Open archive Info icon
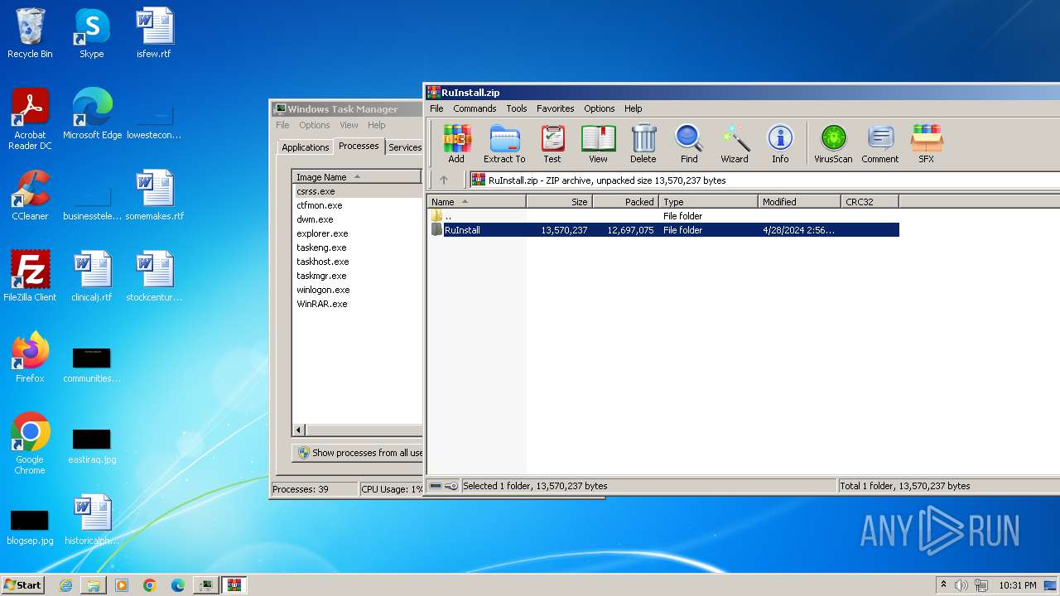Screen dimensions: 1060x596 click(780, 143)
